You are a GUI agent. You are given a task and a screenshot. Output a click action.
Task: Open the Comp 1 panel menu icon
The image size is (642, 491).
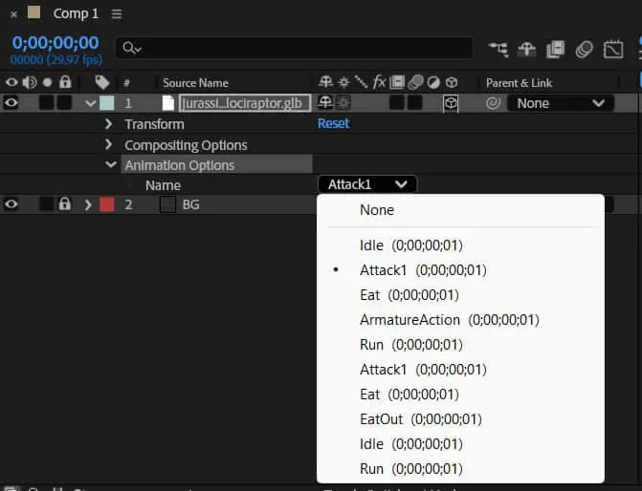(117, 14)
